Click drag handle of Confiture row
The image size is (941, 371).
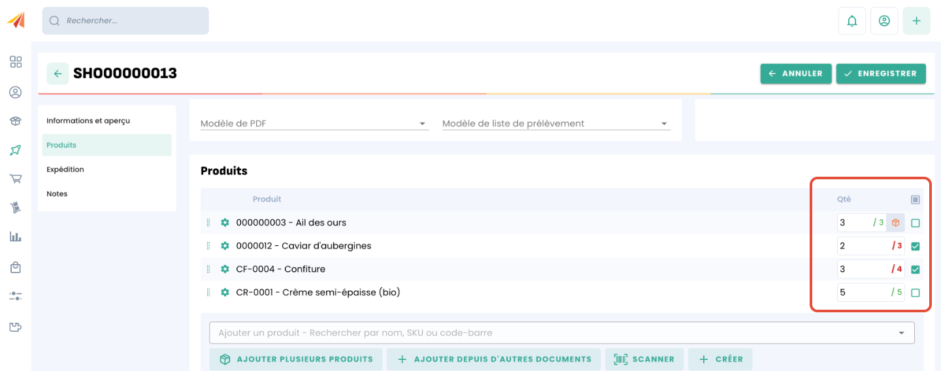coord(208,269)
